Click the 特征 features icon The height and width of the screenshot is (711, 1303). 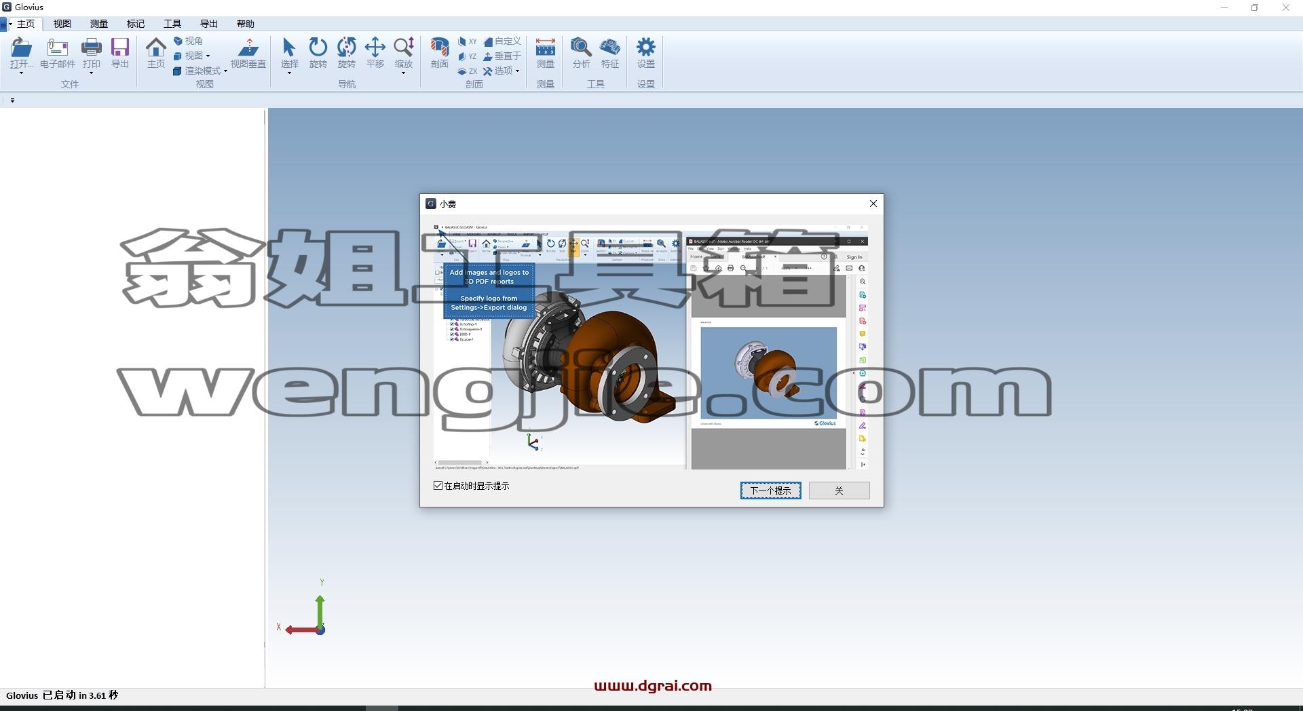(x=610, y=47)
